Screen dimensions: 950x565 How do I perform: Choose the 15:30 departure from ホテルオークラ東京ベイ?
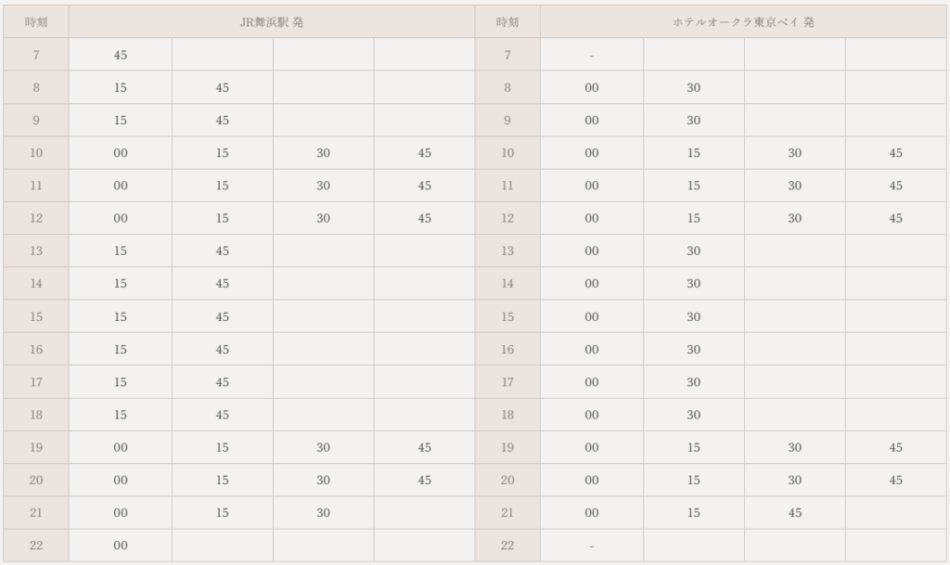coord(694,317)
